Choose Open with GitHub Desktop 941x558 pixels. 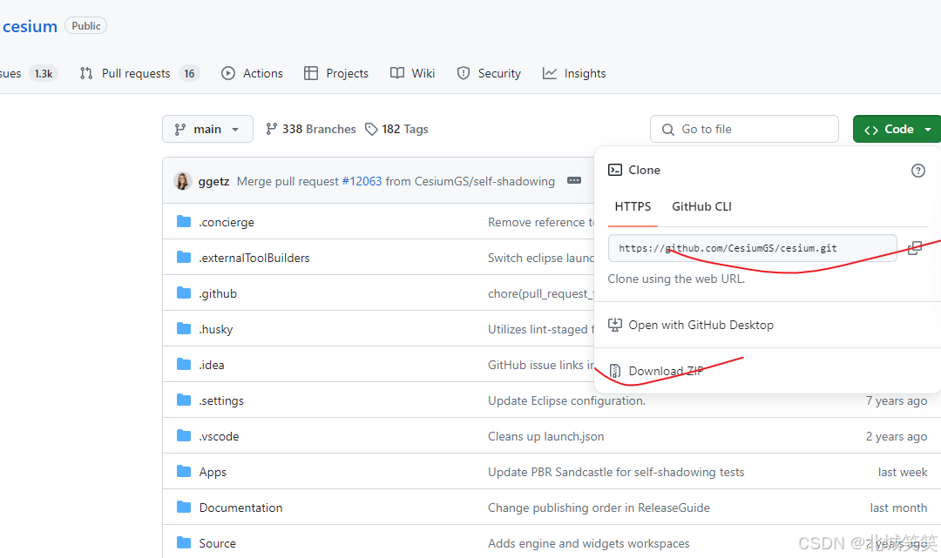701,325
